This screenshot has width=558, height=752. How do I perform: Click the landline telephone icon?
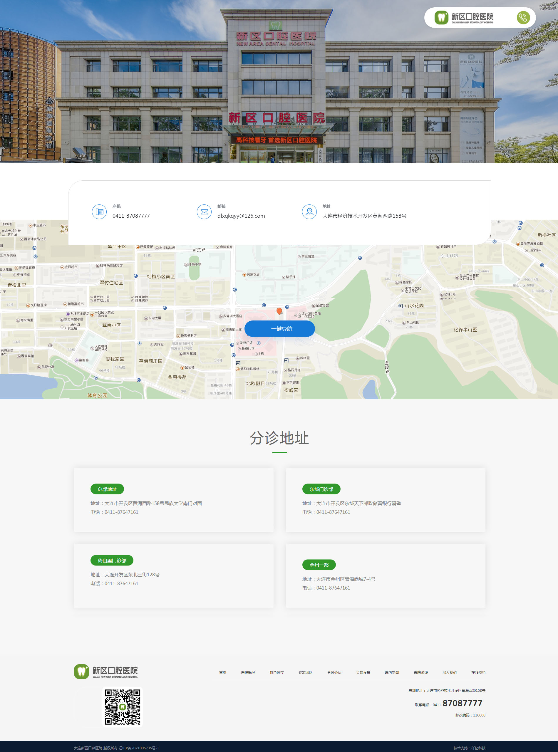click(x=99, y=212)
